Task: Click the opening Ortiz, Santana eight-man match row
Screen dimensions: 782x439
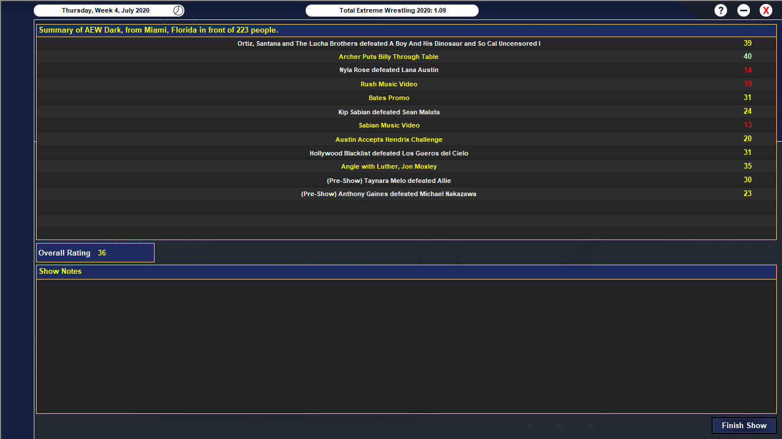Action: (388, 43)
